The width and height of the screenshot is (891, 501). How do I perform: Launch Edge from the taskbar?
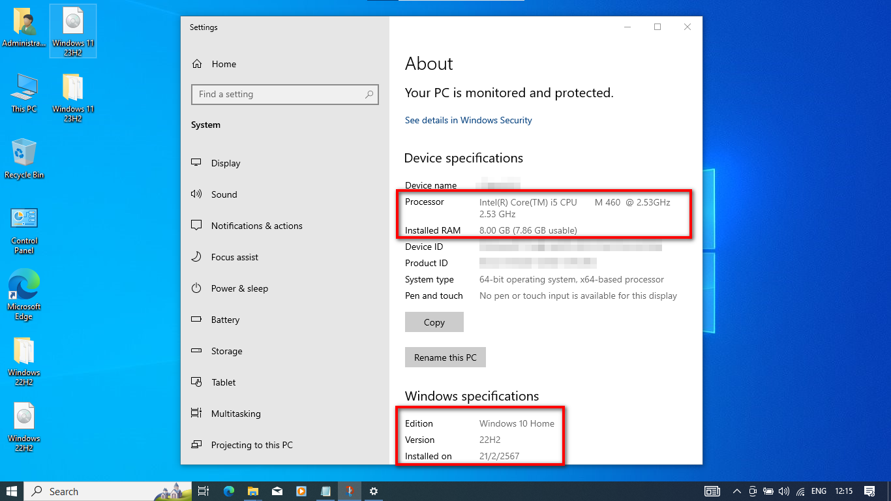(x=229, y=491)
